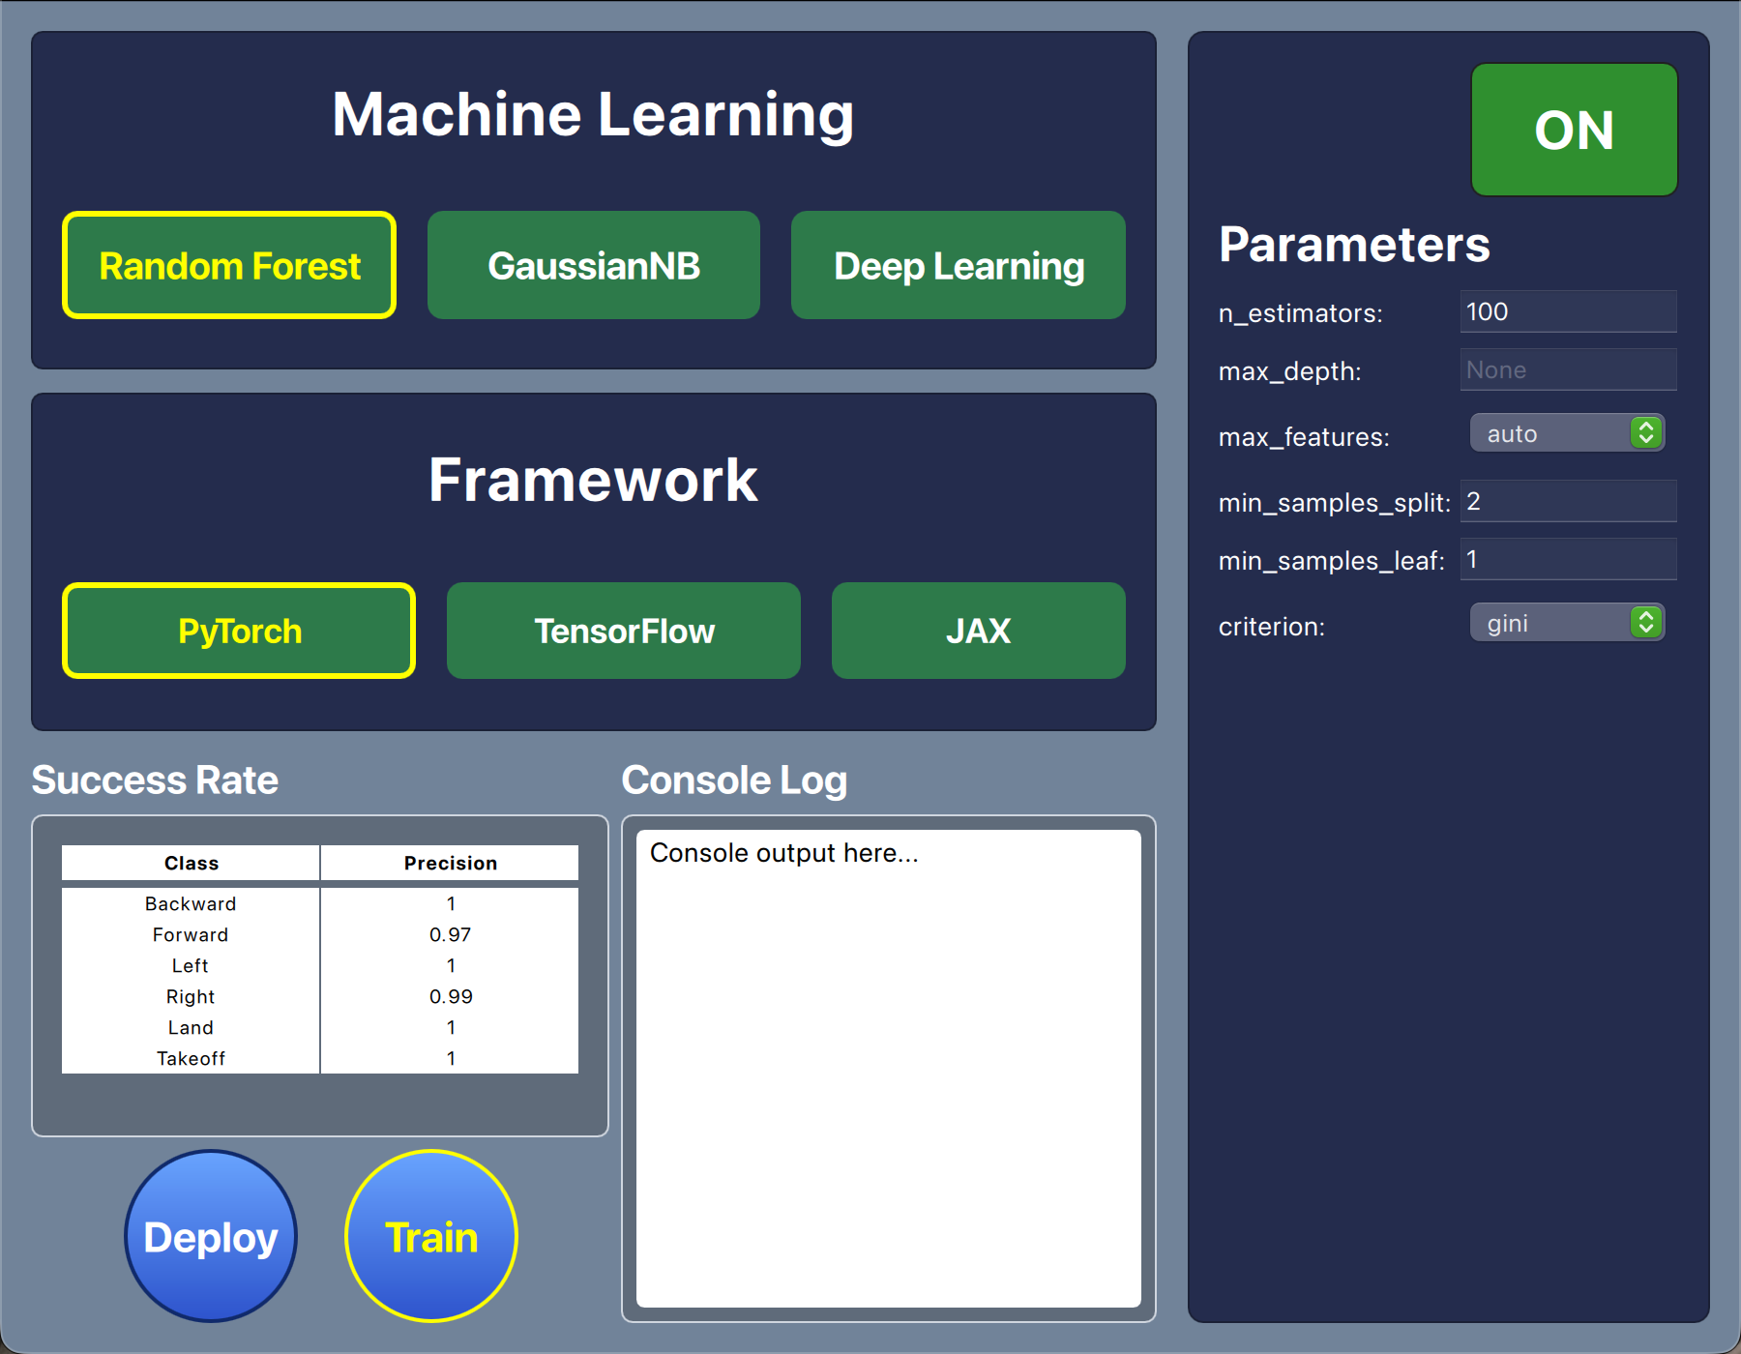Click the max_depth: label
This screenshot has height=1354, width=1741.
[1290, 371]
